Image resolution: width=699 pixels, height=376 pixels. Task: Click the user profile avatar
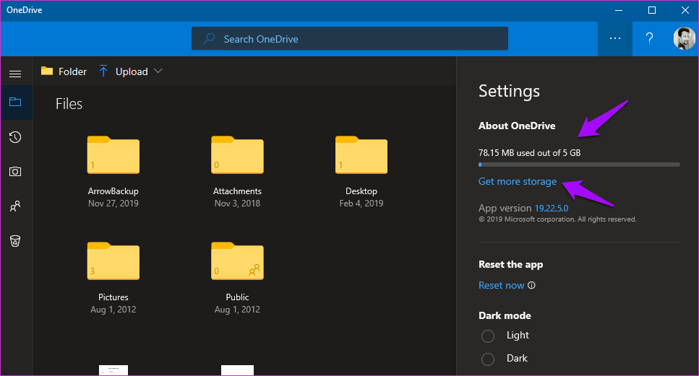coord(684,39)
